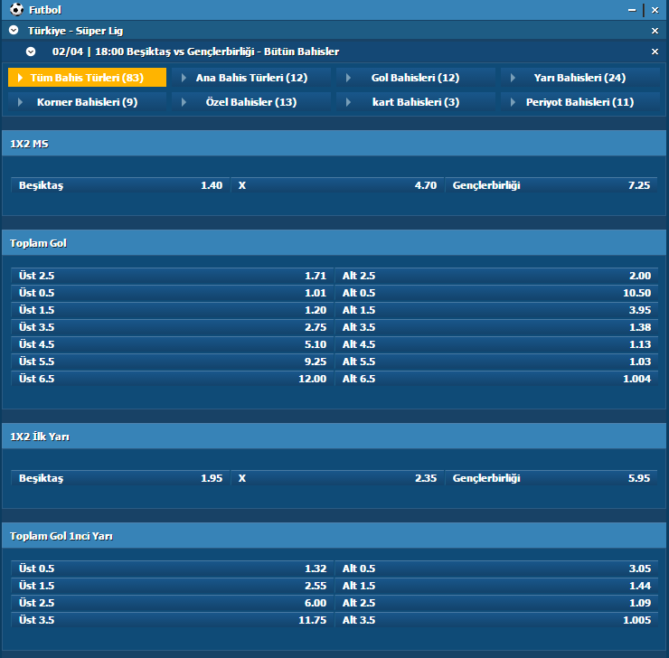Select Tüm Bahis Türleri (83) tab
The width and height of the screenshot is (669, 658).
87,78
